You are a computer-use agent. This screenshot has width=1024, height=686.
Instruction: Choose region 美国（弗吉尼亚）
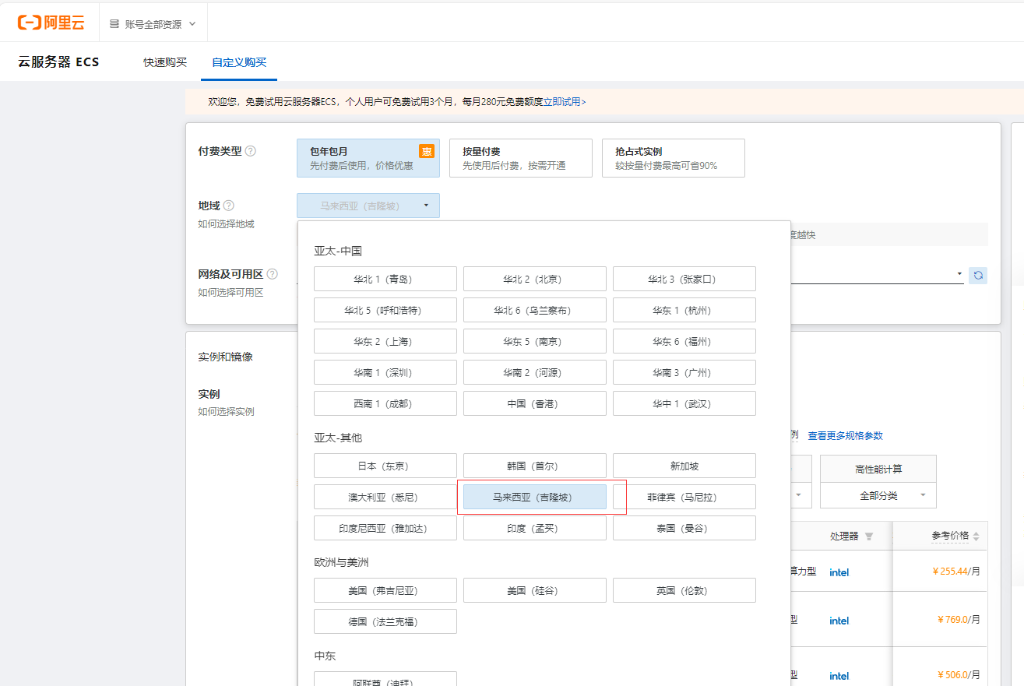coord(385,590)
